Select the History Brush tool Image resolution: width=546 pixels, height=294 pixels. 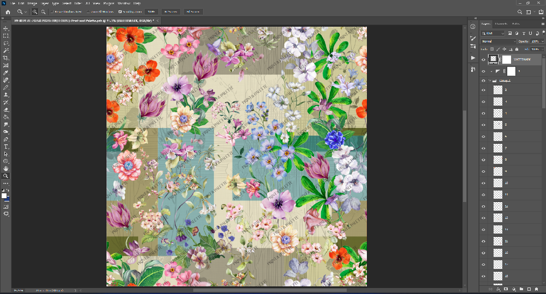click(6, 102)
